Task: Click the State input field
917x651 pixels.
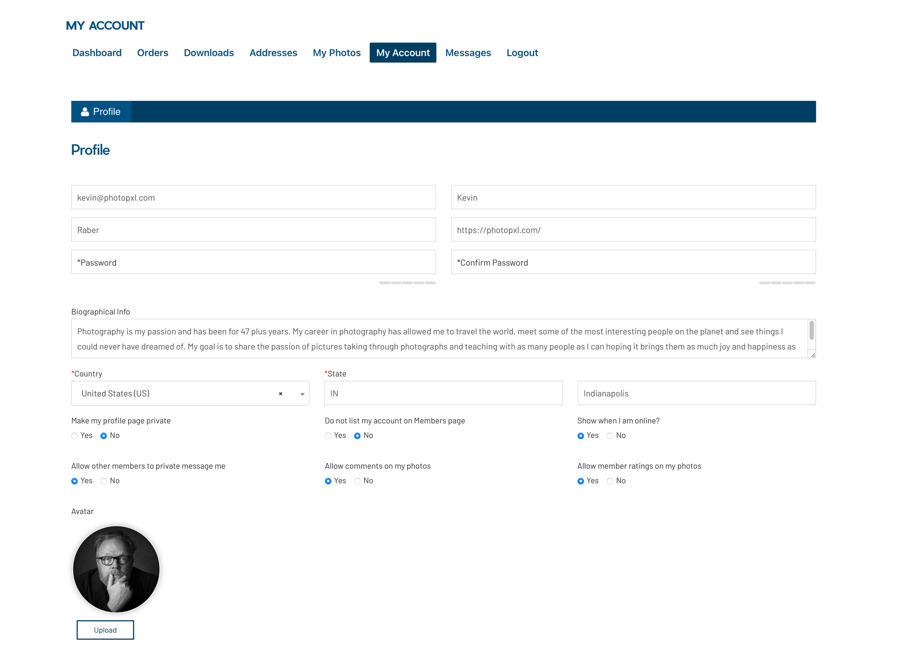Action: point(443,394)
